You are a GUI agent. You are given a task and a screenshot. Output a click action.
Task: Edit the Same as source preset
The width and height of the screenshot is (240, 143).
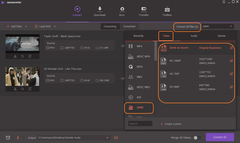(x=231, y=48)
